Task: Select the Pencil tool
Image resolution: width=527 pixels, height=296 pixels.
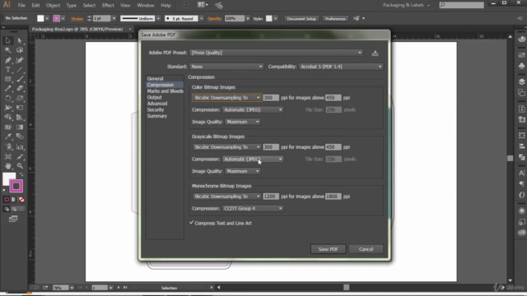Action: [7, 89]
